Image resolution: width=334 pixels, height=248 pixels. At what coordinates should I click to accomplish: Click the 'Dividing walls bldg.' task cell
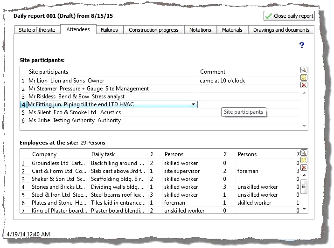(x=118, y=187)
